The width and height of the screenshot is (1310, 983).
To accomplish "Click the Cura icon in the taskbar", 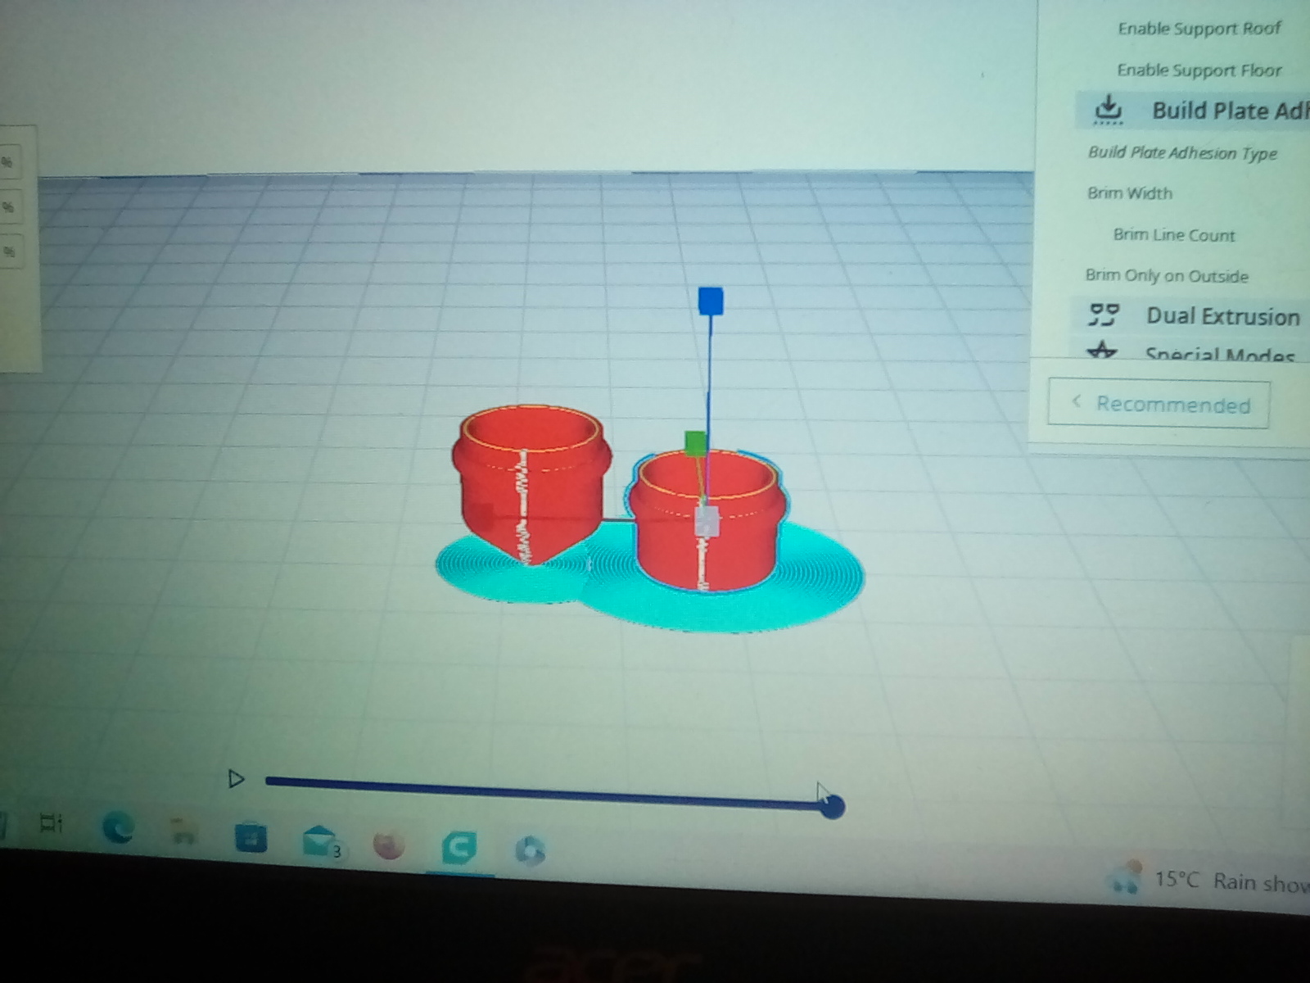I will click(x=458, y=849).
